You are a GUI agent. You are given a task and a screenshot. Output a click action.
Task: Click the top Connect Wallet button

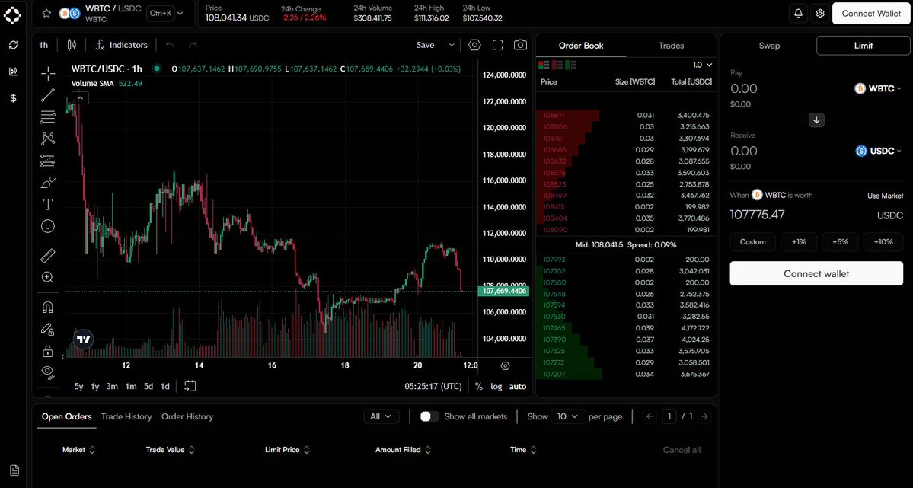pyautogui.click(x=871, y=14)
